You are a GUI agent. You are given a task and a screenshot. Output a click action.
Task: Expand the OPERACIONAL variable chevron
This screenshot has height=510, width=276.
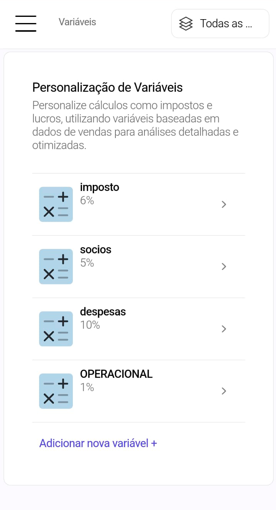click(224, 391)
